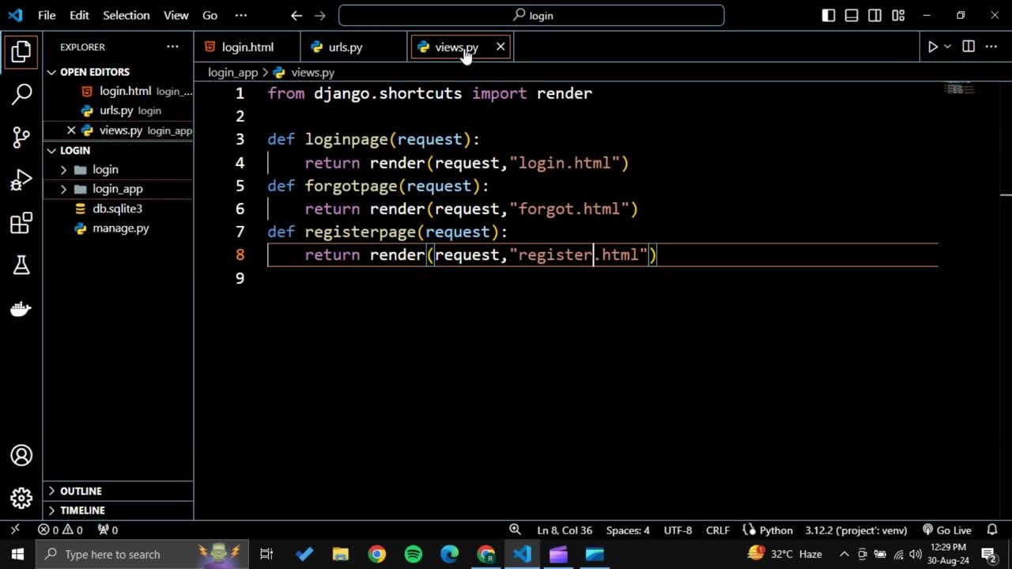Open the Extensions view
The image size is (1012, 569).
pyautogui.click(x=21, y=223)
